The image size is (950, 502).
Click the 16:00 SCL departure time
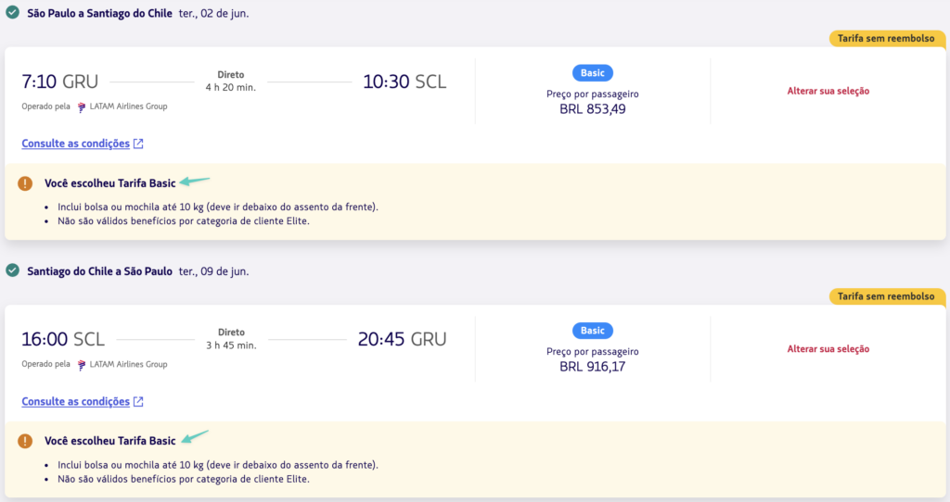click(63, 339)
